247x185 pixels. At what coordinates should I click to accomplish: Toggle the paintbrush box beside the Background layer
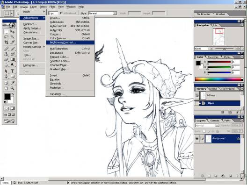202,139
